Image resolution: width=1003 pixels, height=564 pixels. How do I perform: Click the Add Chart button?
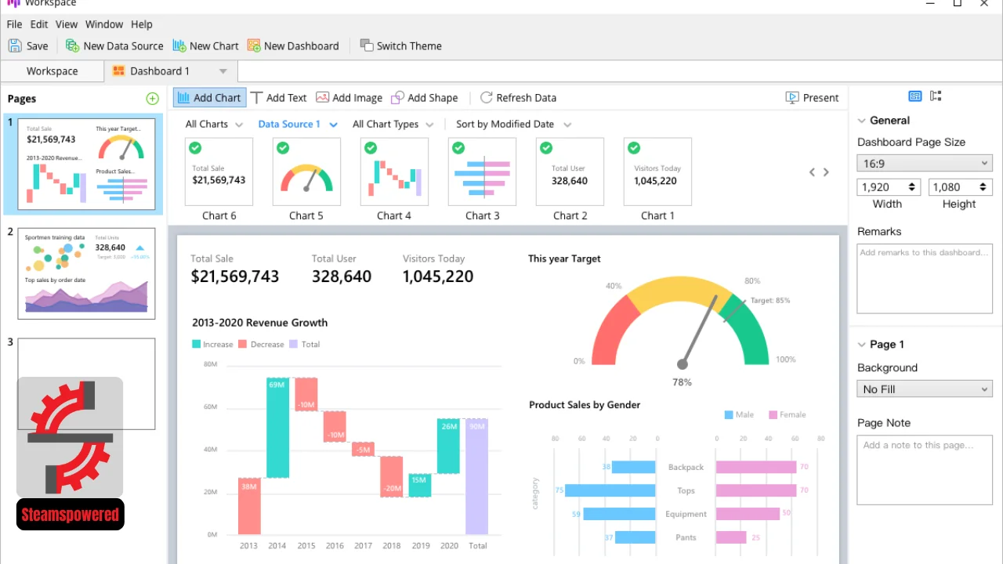tap(209, 97)
